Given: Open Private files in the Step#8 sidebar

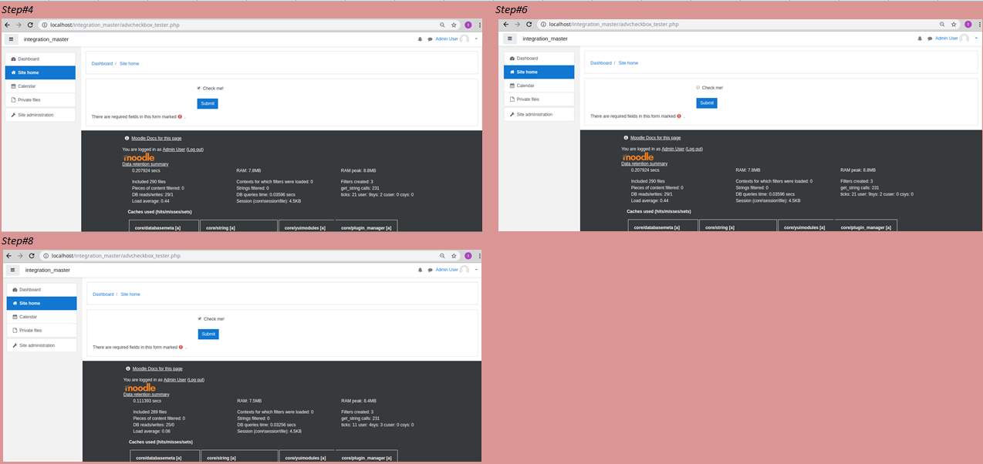Looking at the screenshot, I should 42,330.
